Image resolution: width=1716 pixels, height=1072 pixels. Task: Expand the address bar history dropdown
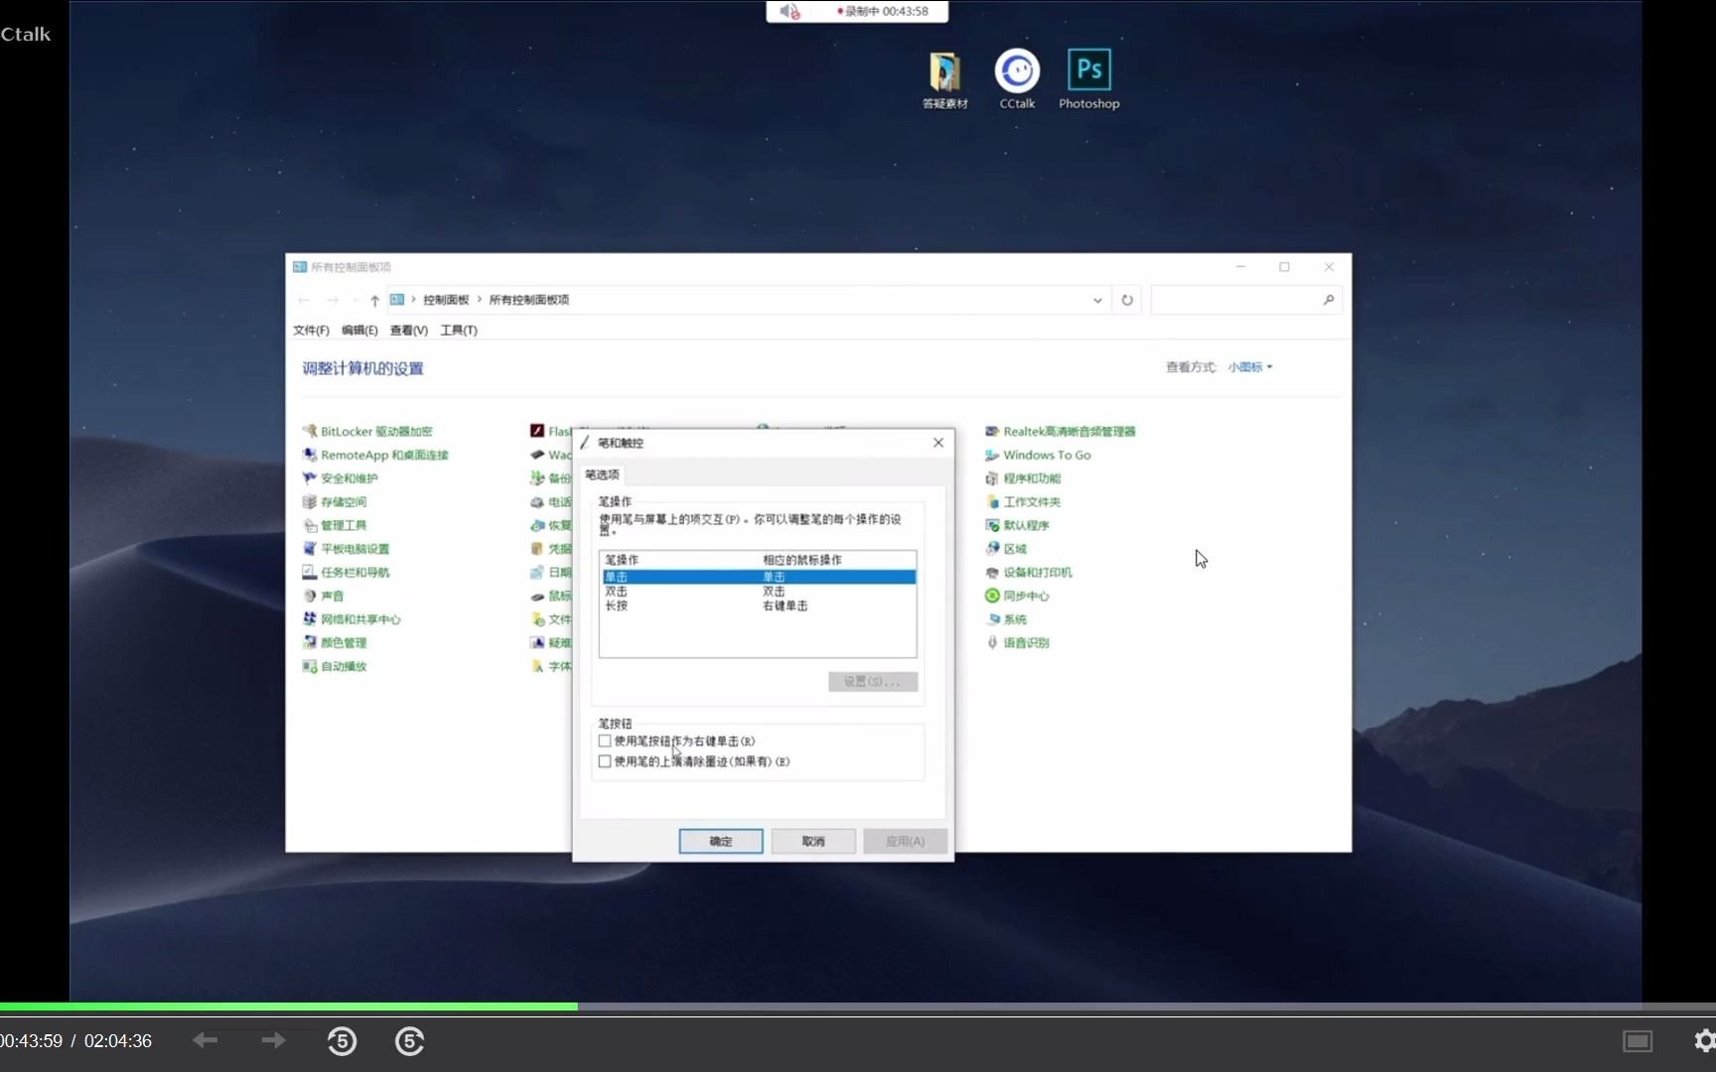click(1097, 300)
